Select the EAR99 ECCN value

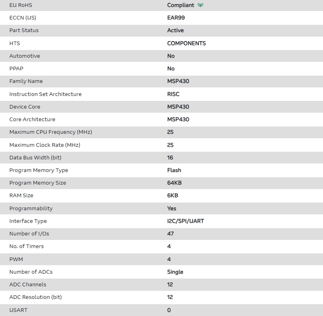pos(176,18)
